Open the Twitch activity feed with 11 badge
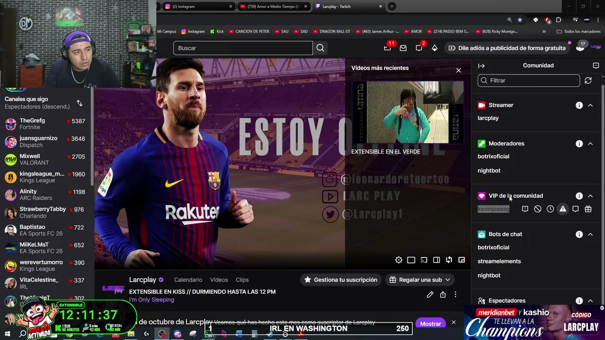The height and width of the screenshot is (340, 605). pyautogui.click(x=388, y=47)
